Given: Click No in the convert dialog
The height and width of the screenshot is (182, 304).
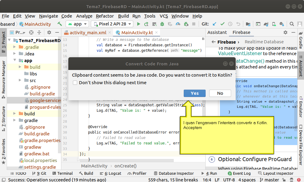Looking at the screenshot, I should (220, 93).
